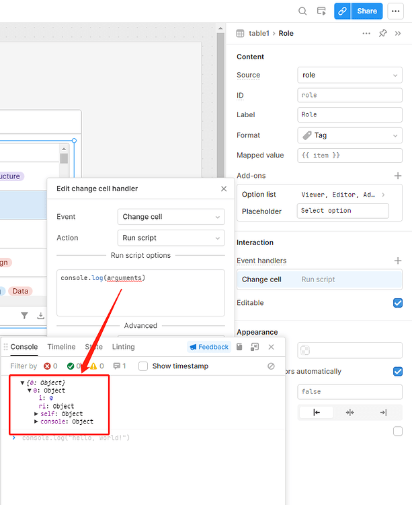Pin the inspector panel
This screenshot has height=505, width=412.
pyautogui.click(x=382, y=34)
